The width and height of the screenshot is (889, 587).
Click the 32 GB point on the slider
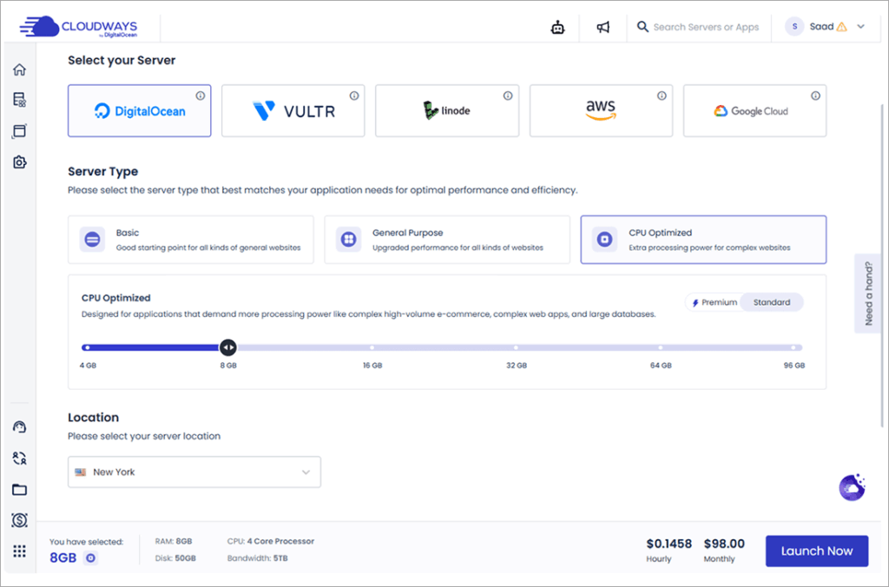[x=516, y=347]
